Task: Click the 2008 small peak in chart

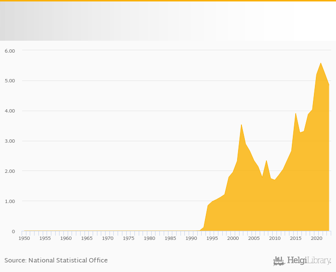Action: [266, 161]
